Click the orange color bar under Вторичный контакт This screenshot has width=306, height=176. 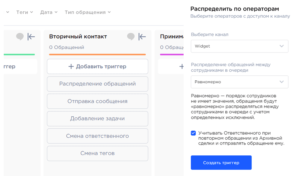(x=97, y=54)
